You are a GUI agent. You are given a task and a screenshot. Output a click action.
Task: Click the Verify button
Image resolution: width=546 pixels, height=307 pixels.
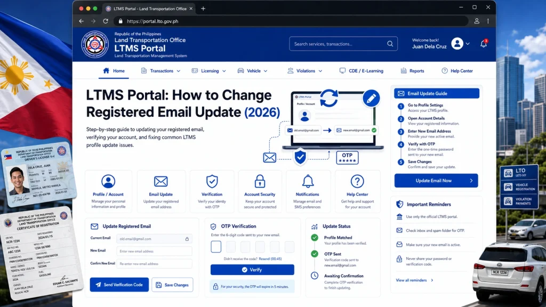252,270
